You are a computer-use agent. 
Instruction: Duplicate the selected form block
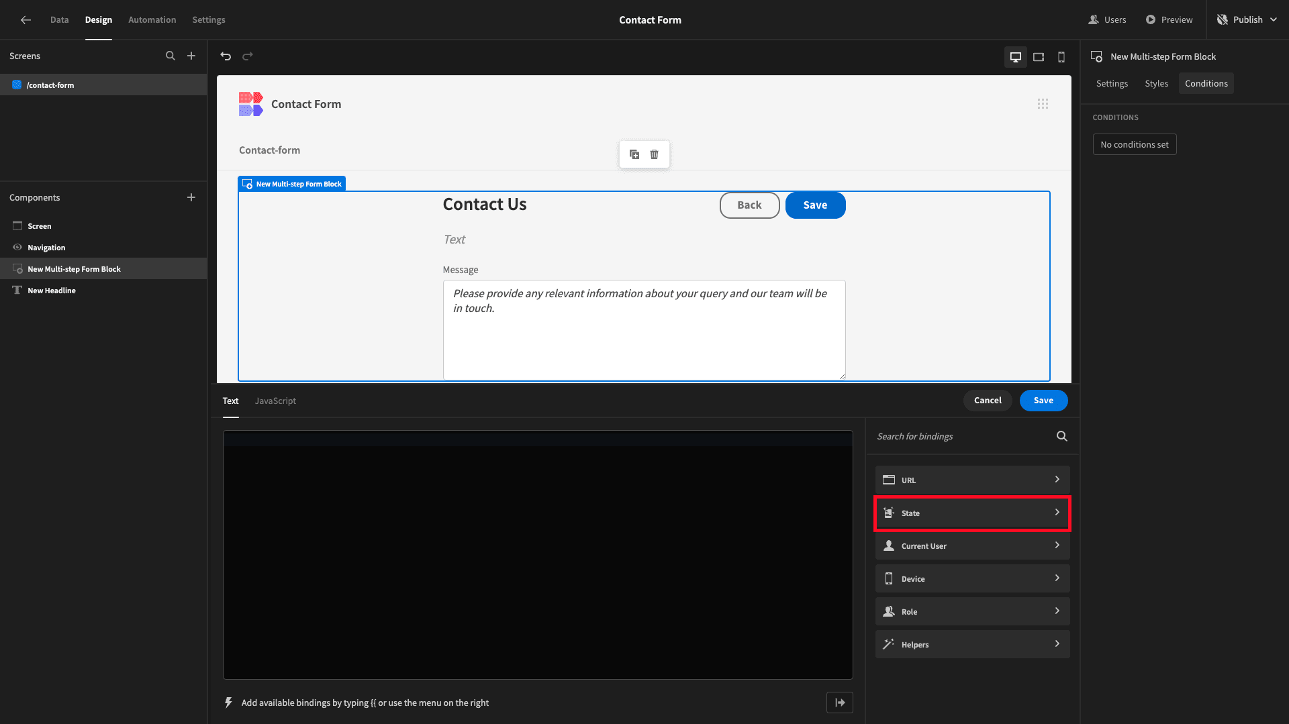pyautogui.click(x=634, y=154)
